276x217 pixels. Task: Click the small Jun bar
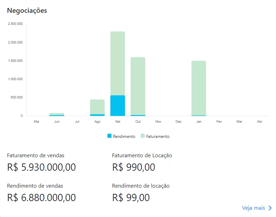tap(57, 114)
